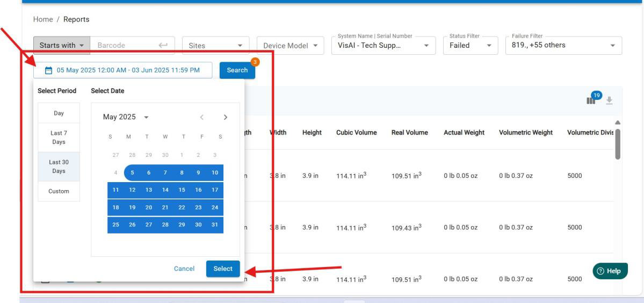Click the Select Period heading

(57, 91)
